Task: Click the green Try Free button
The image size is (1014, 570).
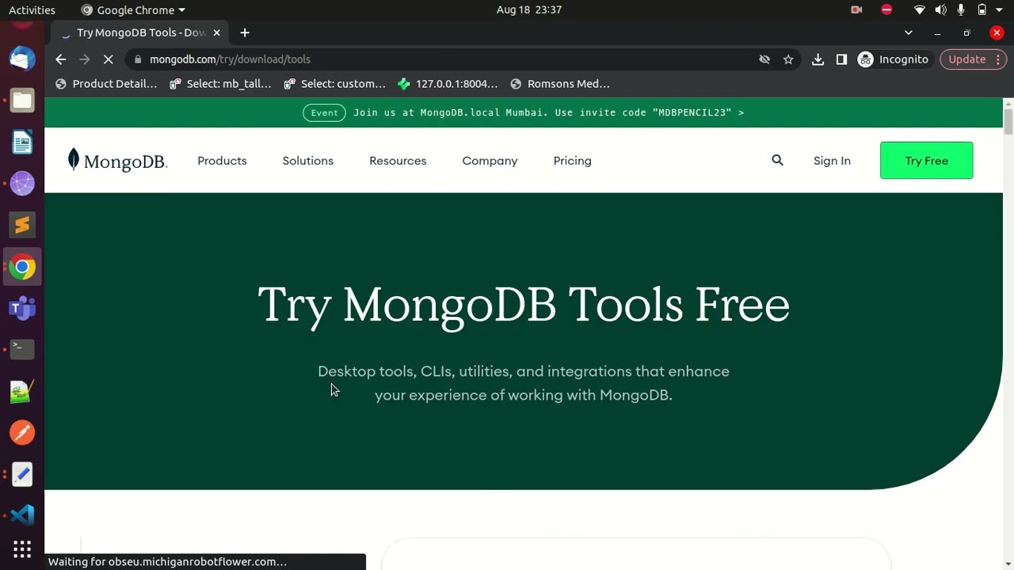Action: coord(926,161)
